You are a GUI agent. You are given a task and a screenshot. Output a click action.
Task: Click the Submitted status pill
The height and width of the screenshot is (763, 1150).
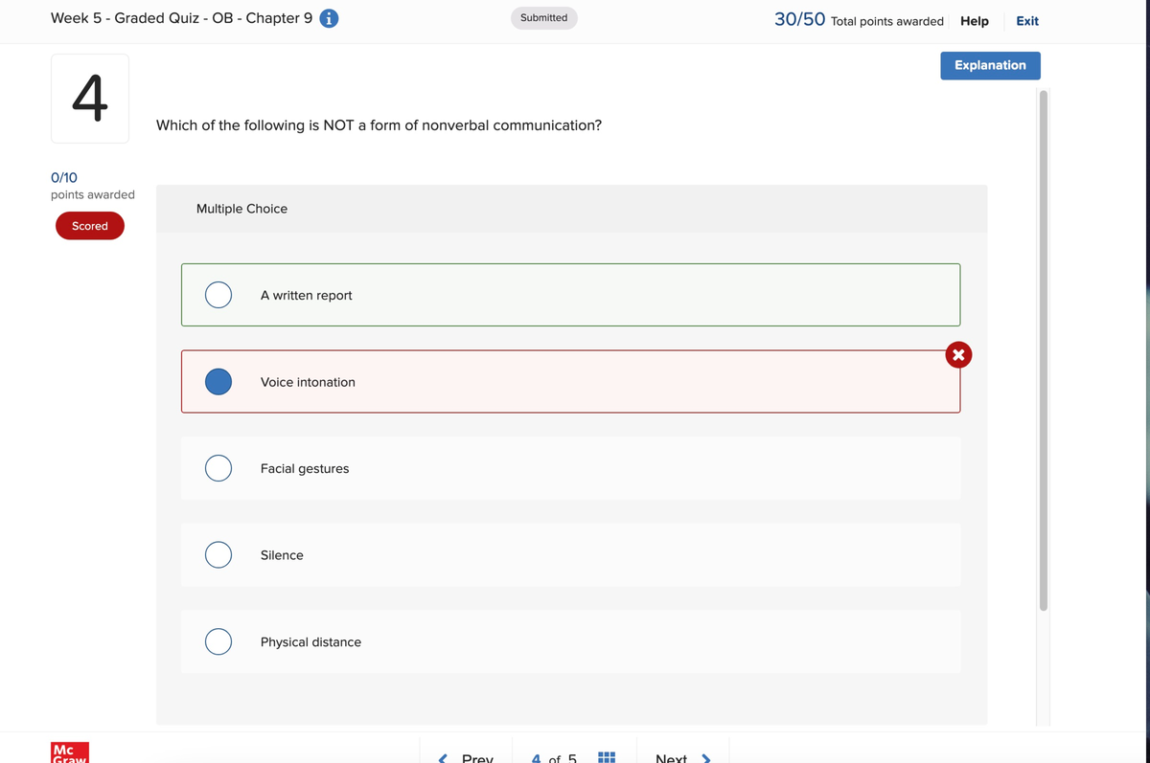point(543,18)
